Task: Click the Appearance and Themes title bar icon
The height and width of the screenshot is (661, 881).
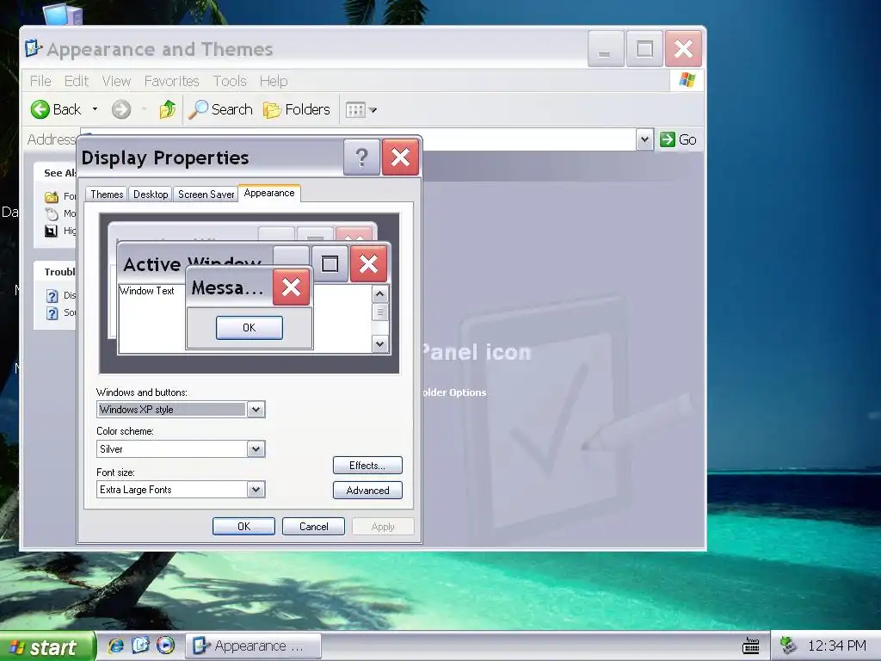Action: tap(34, 48)
